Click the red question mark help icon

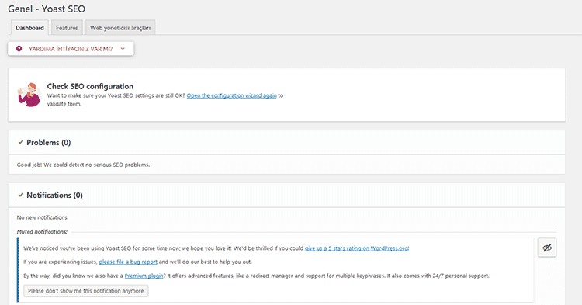coord(19,49)
